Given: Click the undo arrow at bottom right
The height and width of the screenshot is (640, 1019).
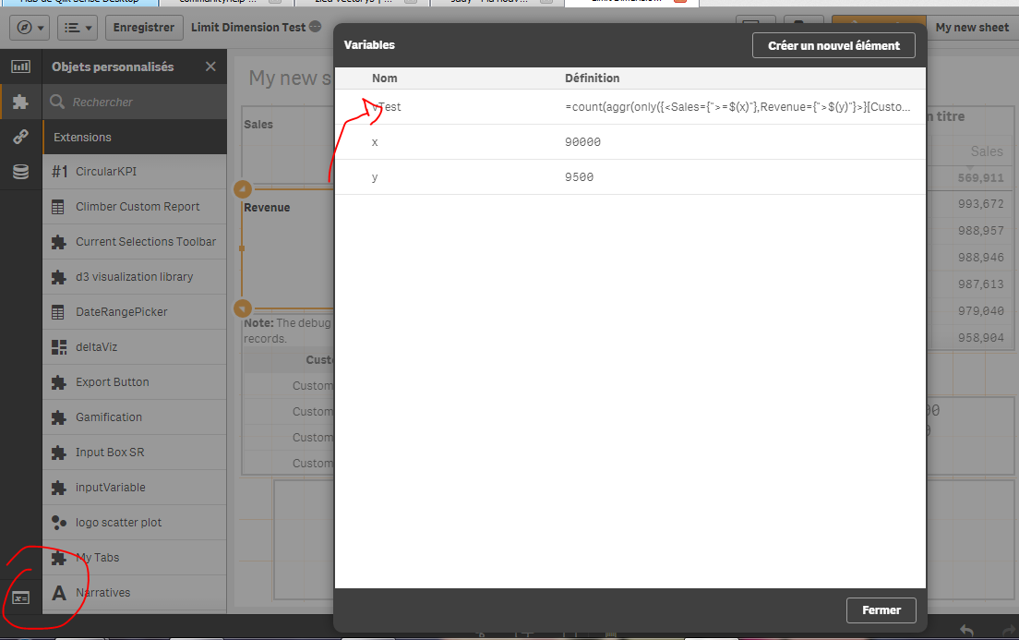Looking at the screenshot, I should click(x=967, y=630).
